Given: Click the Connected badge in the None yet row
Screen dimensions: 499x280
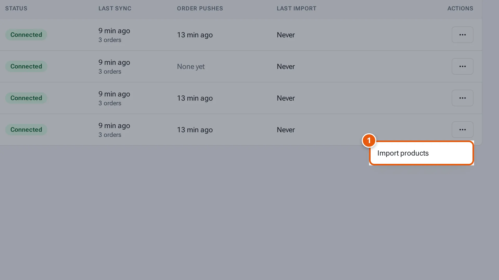Looking at the screenshot, I should 26,66.
